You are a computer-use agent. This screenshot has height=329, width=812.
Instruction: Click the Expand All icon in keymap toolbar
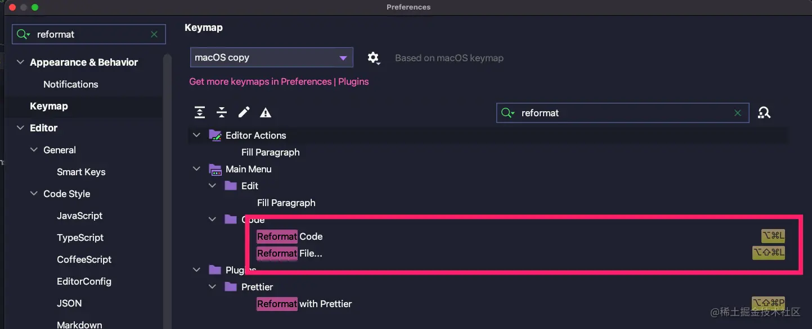[x=200, y=113]
